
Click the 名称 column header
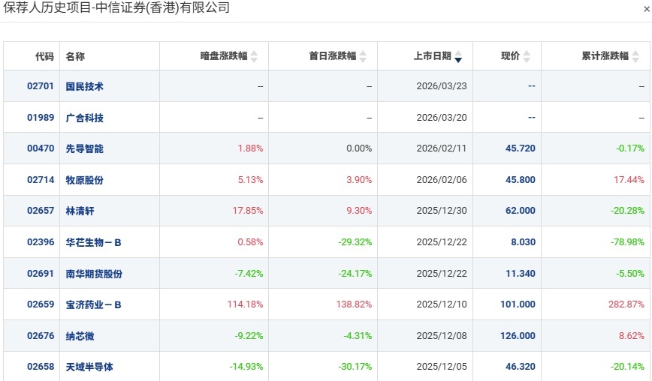75,56
